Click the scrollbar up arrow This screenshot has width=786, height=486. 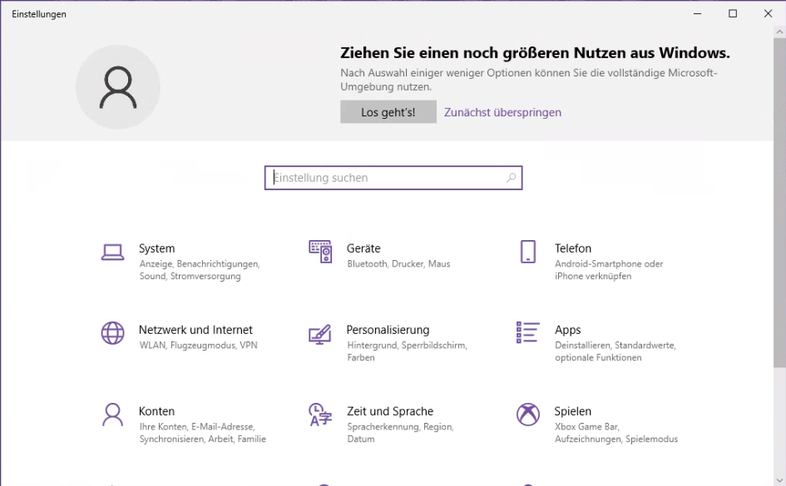point(779,32)
